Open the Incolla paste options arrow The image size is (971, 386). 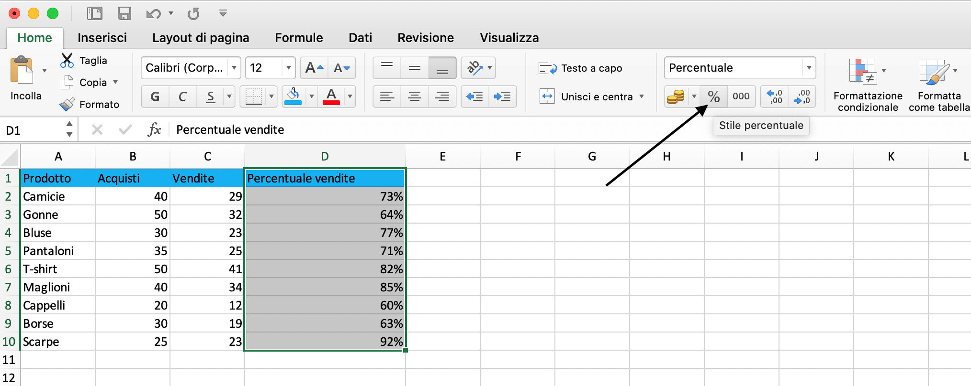(45, 71)
